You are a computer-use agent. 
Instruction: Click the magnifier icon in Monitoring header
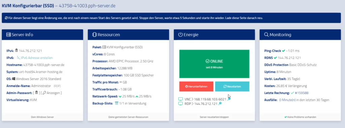(x=266, y=35)
